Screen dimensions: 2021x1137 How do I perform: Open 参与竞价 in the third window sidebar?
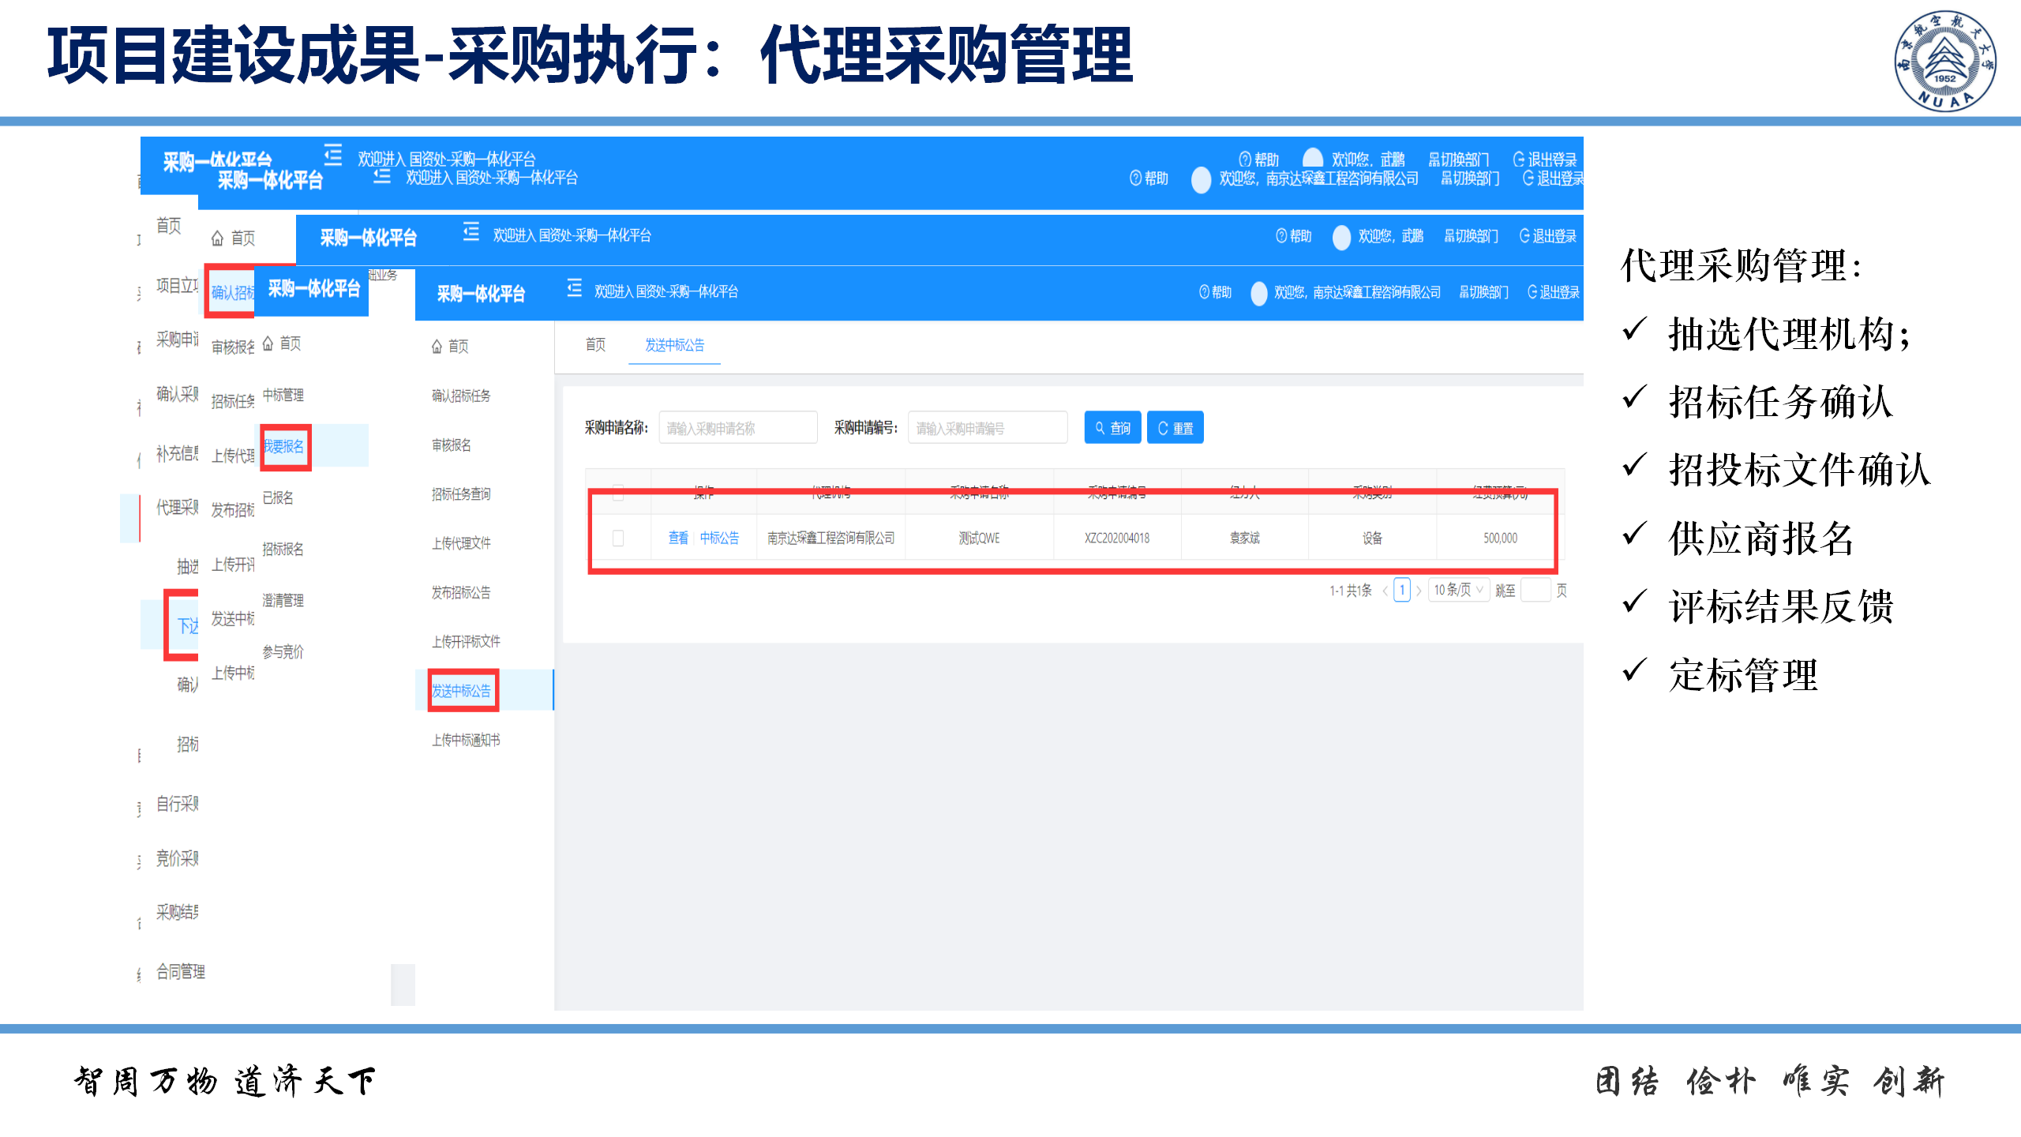point(283,651)
